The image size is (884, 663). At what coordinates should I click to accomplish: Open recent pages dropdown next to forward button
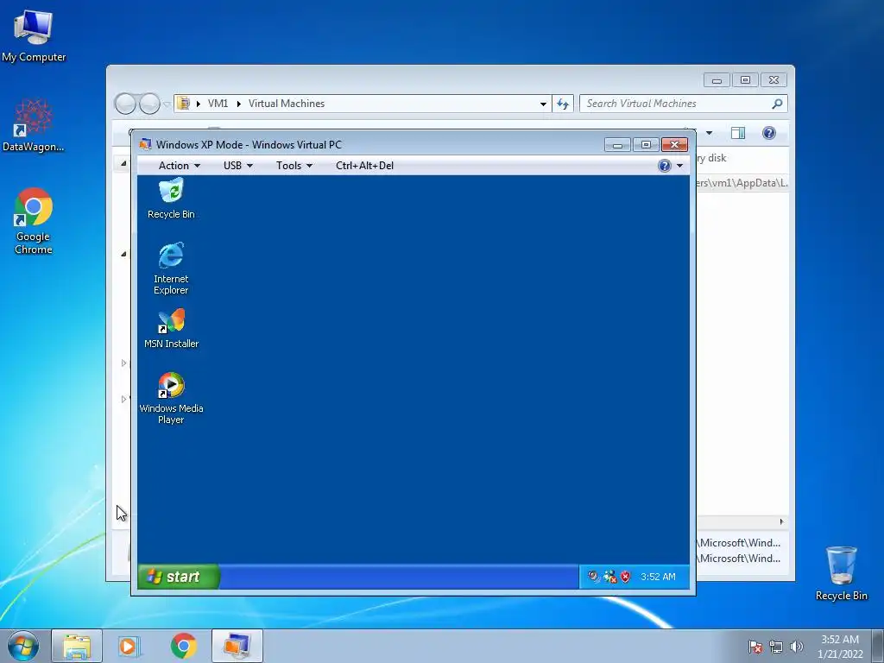click(167, 104)
